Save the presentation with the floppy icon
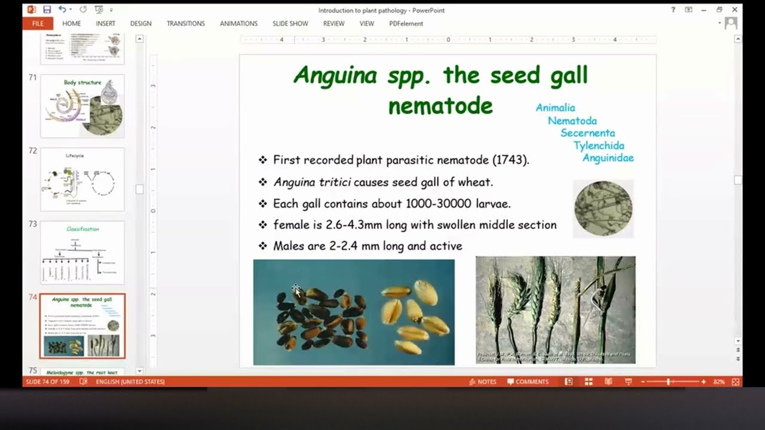Screen dimensions: 765x430 47,10
